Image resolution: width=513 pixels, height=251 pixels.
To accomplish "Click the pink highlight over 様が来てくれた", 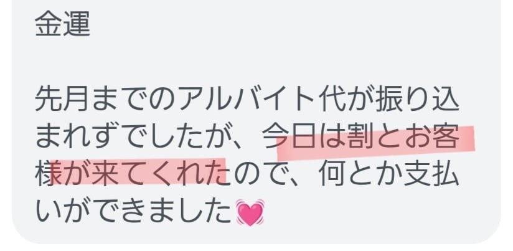I will point(138,172).
